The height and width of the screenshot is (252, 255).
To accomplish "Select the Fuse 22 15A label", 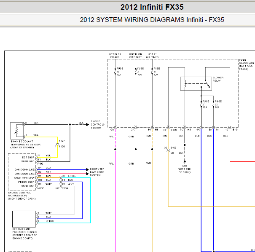I will click(218, 105).
